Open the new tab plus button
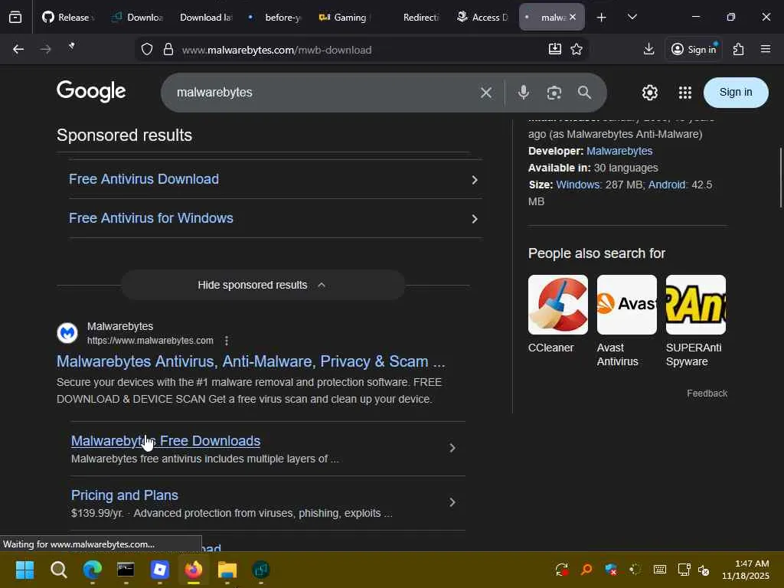The height and width of the screenshot is (588, 784). [x=602, y=18]
